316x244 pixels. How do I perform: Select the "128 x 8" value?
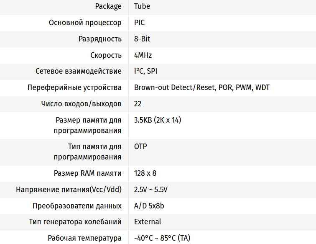pos(145,173)
